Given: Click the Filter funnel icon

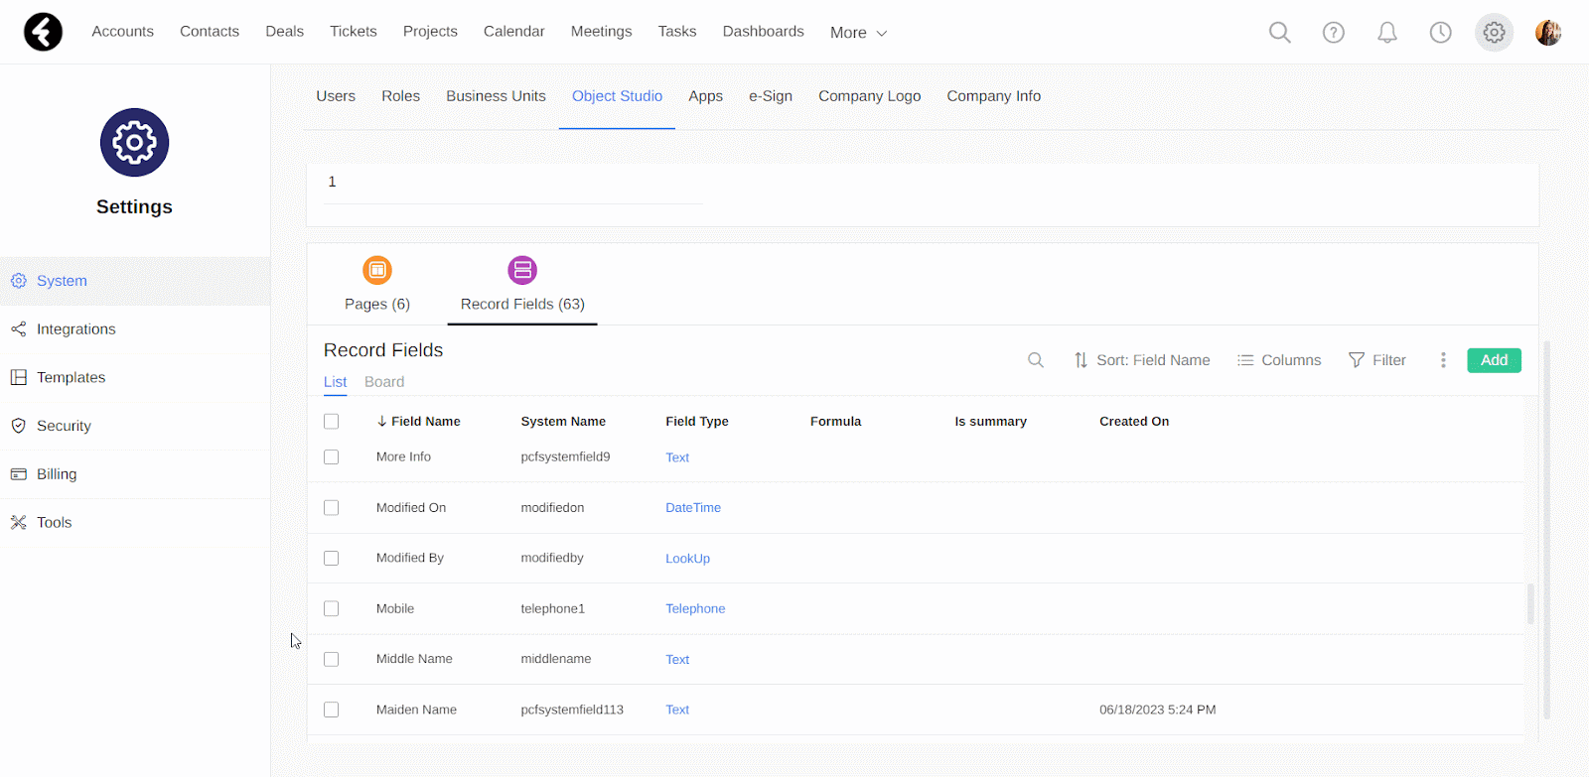Looking at the screenshot, I should click(1357, 360).
